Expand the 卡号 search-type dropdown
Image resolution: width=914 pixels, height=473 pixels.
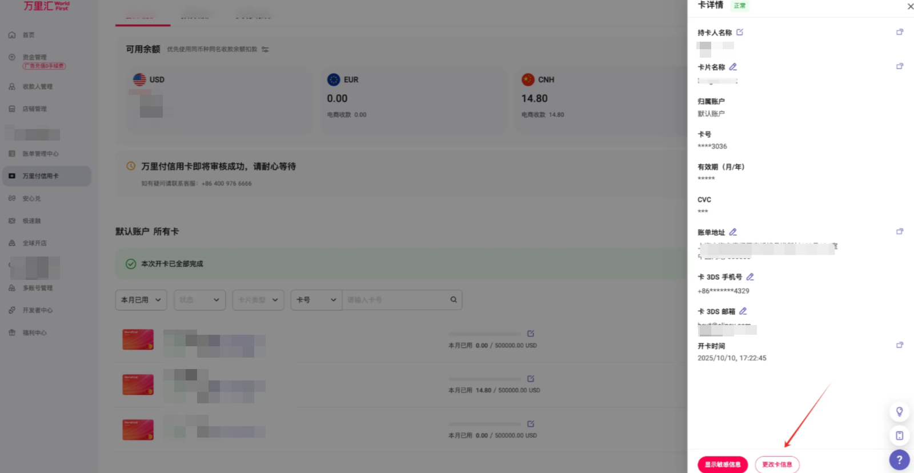click(316, 300)
